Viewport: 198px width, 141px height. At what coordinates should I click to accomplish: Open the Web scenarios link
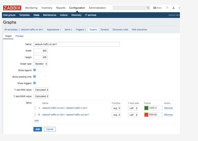click(x=139, y=30)
